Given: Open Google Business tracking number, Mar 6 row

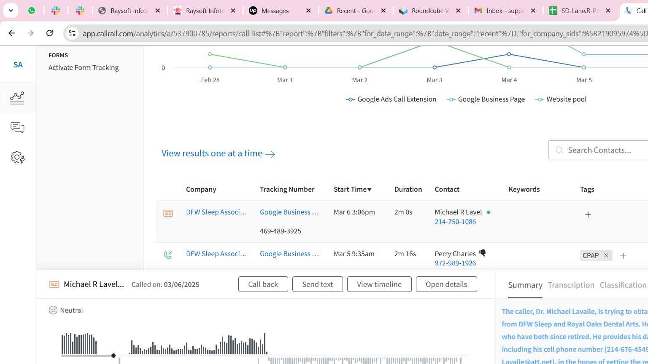Looking at the screenshot, I should [289, 212].
